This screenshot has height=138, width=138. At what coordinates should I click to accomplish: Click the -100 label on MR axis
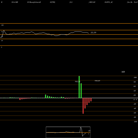(x=135, y=122)
